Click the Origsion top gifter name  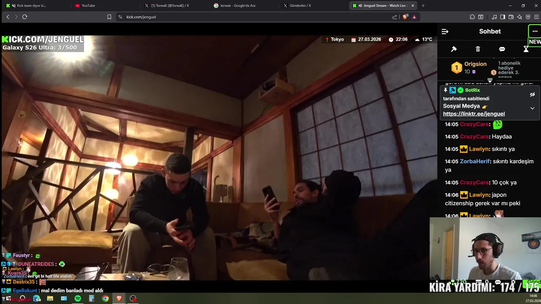(x=475, y=64)
